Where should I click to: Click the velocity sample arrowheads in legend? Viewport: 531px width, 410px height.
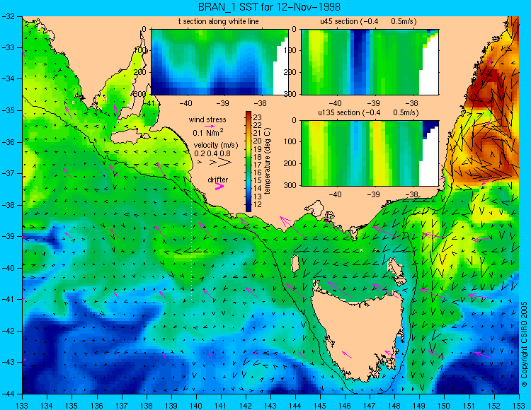(215, 163)
